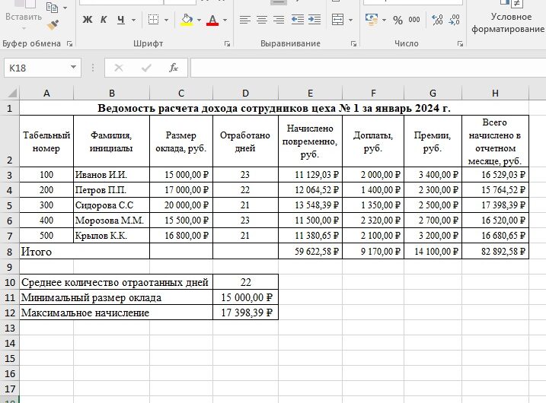Click the Вставить paste button

(24, 17)
